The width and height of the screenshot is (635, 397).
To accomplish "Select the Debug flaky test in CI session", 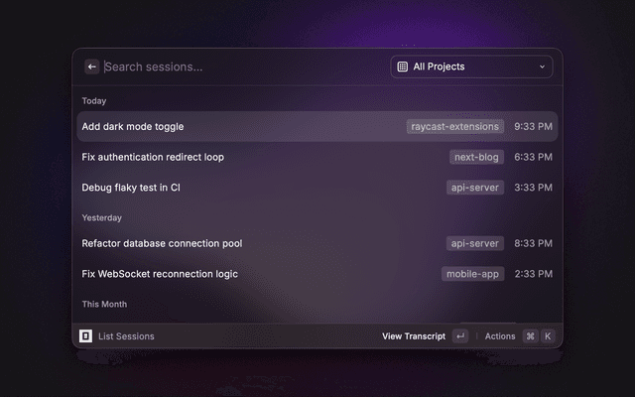I will point(317,188).
